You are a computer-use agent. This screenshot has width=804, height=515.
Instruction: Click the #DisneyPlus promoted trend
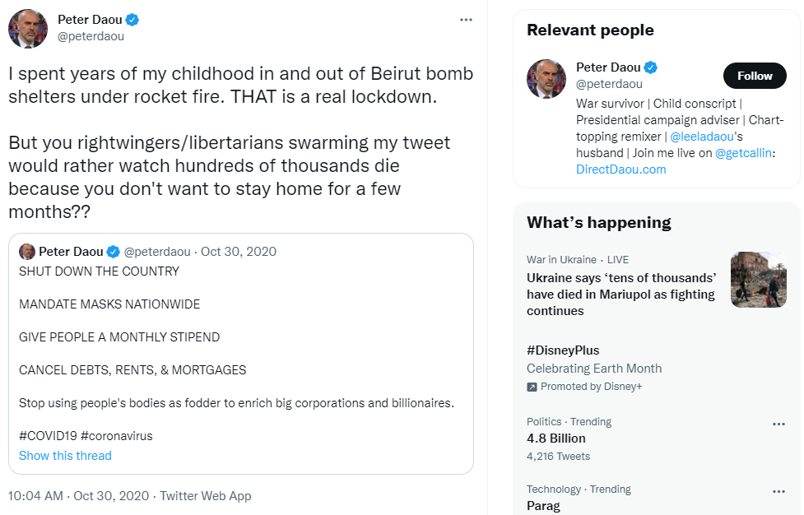tap(563, 350)
